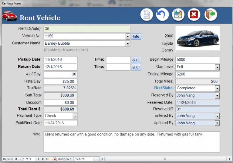Click the Pickup Date field
The height and width of the screenshot is (163, 233).
point(60,60)
